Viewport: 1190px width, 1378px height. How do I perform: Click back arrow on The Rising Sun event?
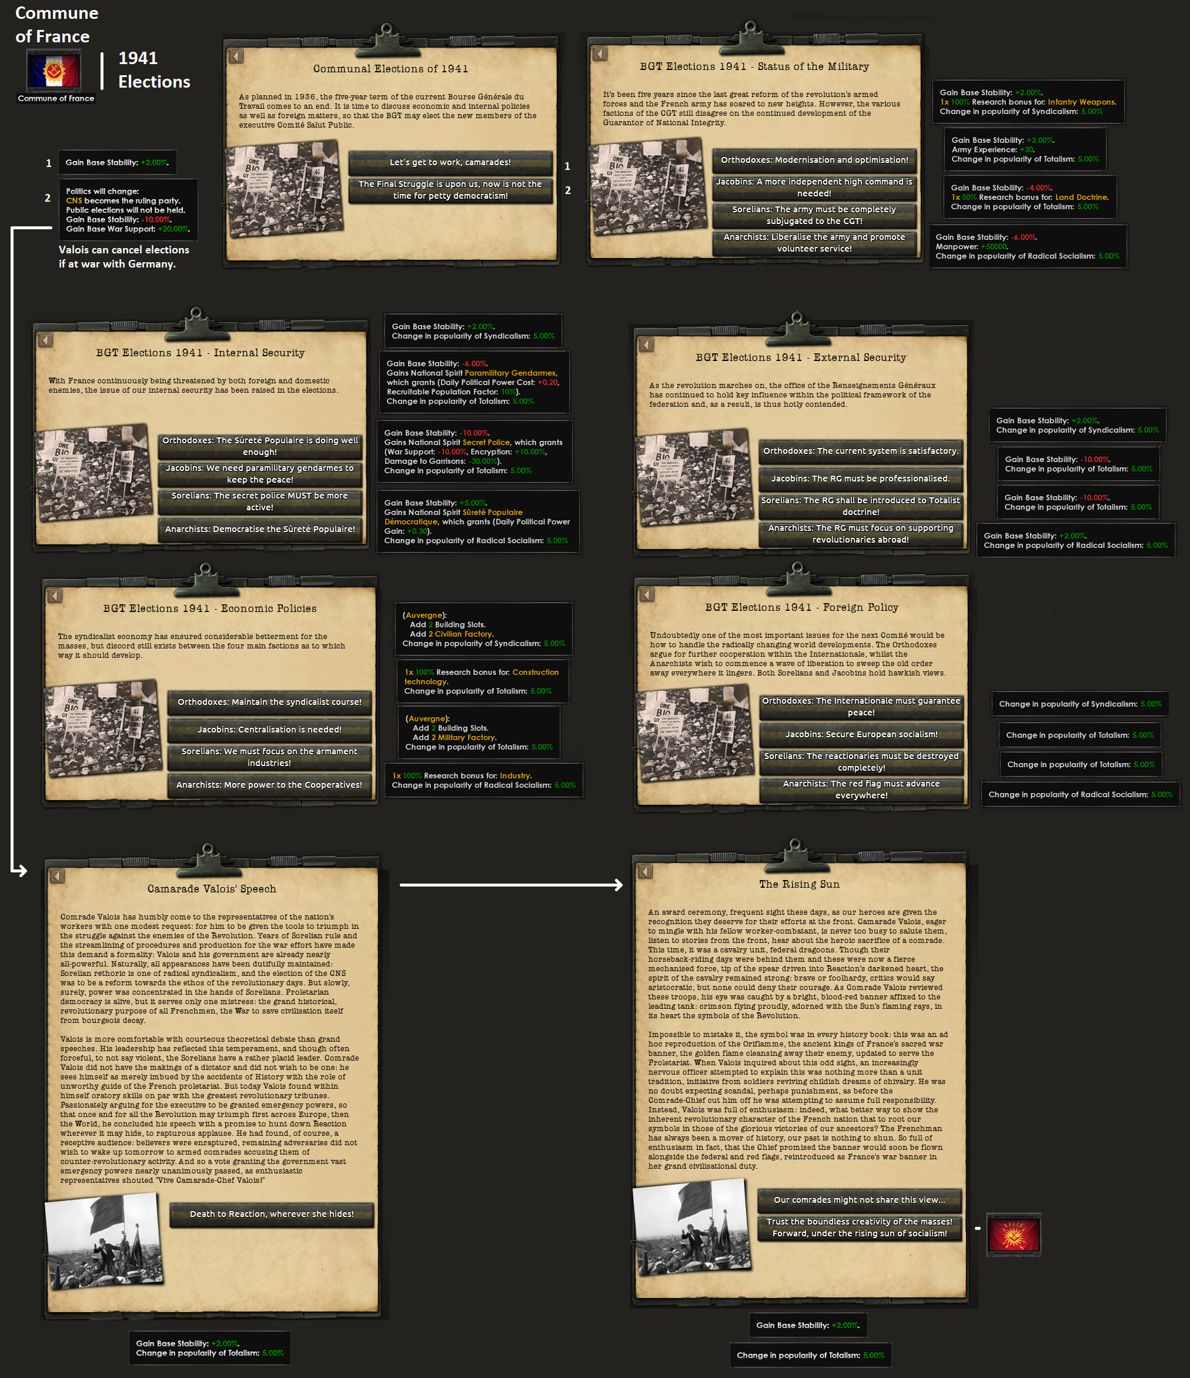645,871
